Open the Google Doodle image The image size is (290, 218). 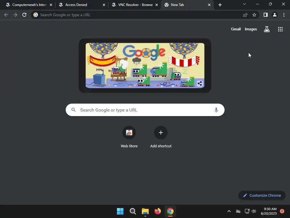145,66
